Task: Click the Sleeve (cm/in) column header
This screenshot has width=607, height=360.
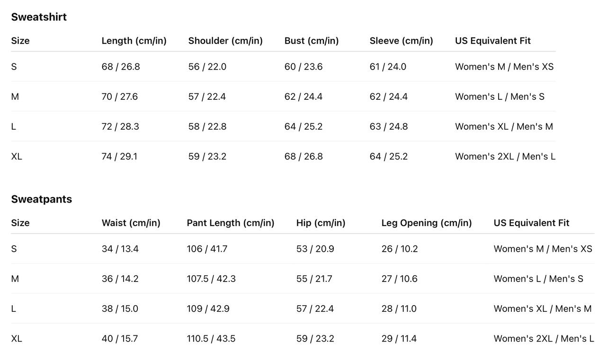Action: [x=402, y=41]
